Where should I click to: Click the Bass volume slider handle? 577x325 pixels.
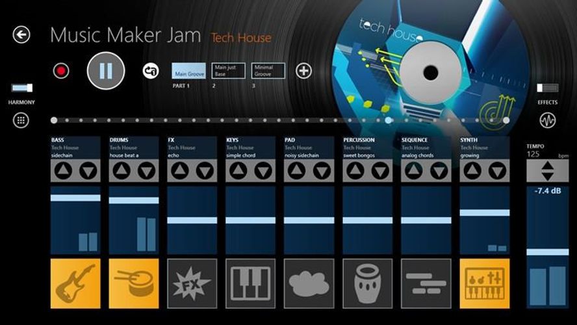coord(75,198)
